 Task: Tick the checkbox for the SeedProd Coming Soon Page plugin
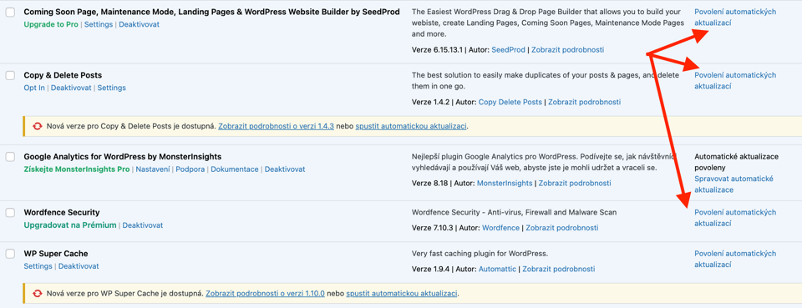tap(10, 13)
